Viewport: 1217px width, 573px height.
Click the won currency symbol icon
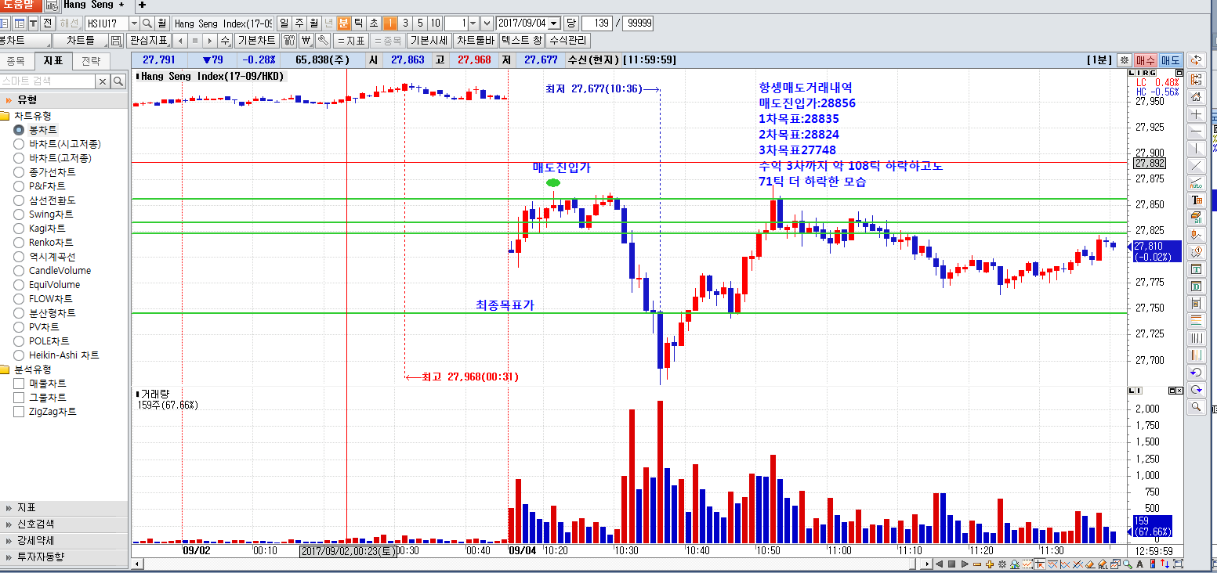[x=306, y=40]
